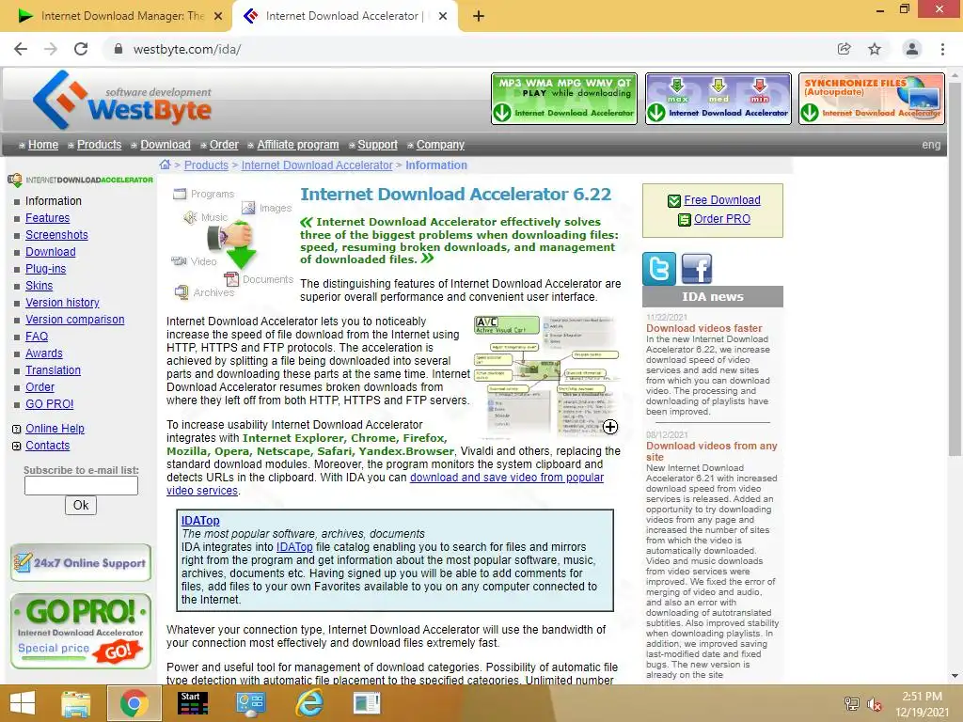Open Chrome three-dot menu

click(942, 49)
